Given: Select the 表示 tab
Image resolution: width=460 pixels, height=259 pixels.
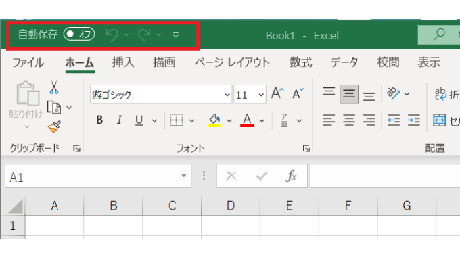Looking at the screenshot, I should pos(429,62).
